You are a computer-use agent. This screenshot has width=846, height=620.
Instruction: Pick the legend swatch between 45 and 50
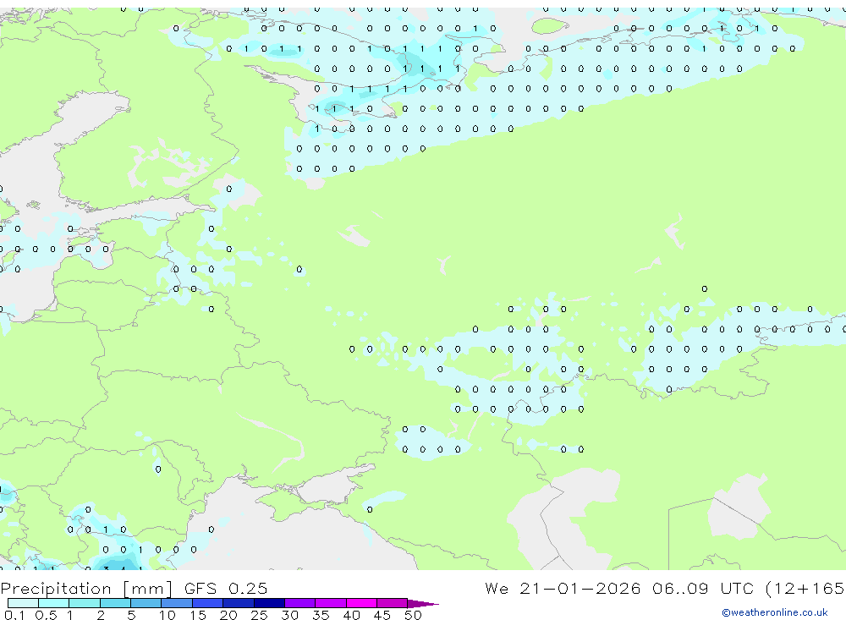pos(393,603)
